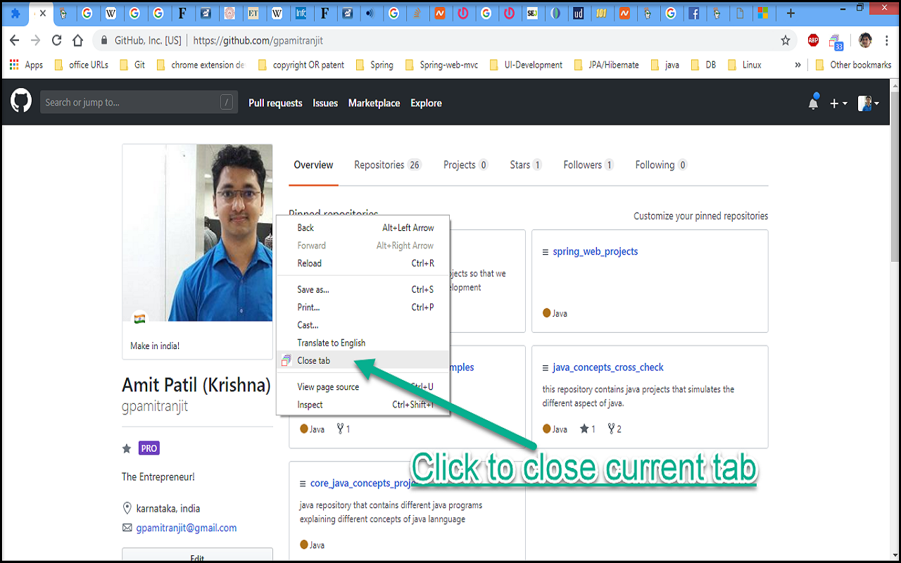Switch to the Repositories tab

[380, 164]
